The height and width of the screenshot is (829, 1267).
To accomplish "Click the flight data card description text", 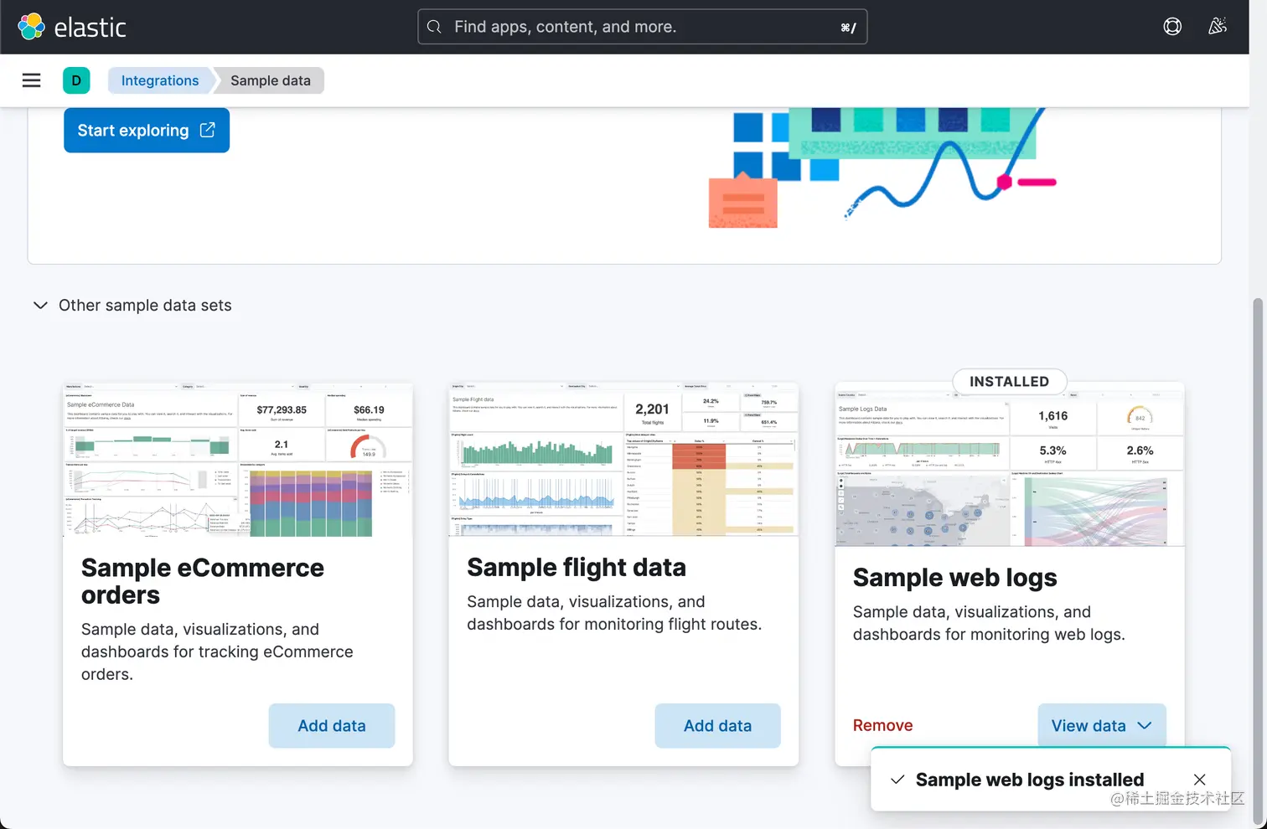I will (x=614, y=613).
